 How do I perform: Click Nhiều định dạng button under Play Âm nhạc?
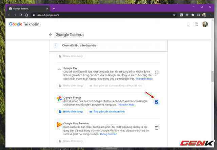[x=71, y=141]
